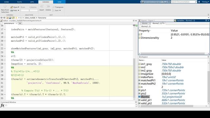Toggle breakpoint dash on line 34

coord(5,94)
